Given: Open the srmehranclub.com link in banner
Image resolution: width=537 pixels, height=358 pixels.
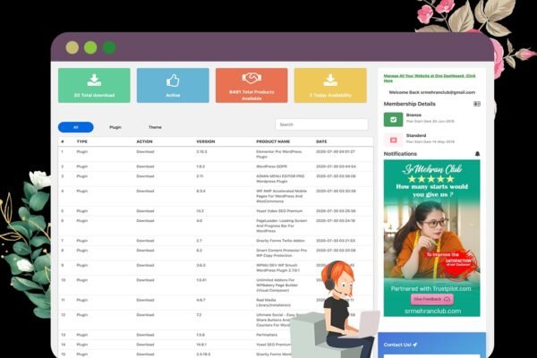Looking at the screenshot, I should click(432, 311).
